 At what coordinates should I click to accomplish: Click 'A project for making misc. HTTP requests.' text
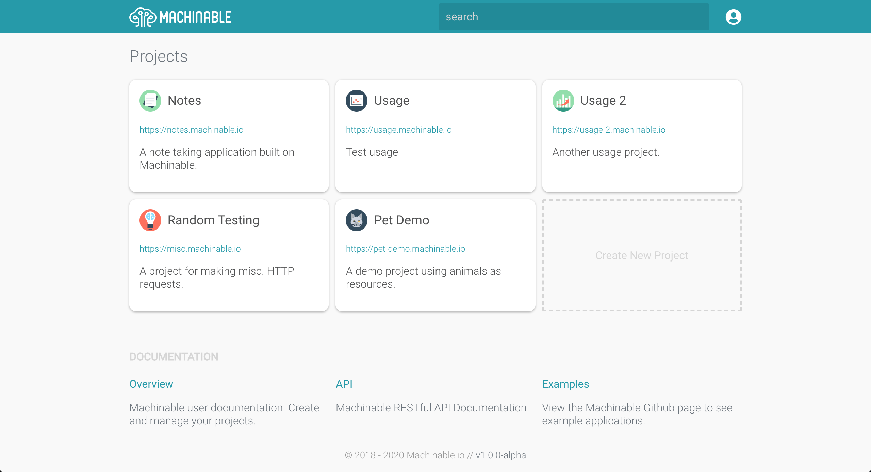tap(217, 277)
